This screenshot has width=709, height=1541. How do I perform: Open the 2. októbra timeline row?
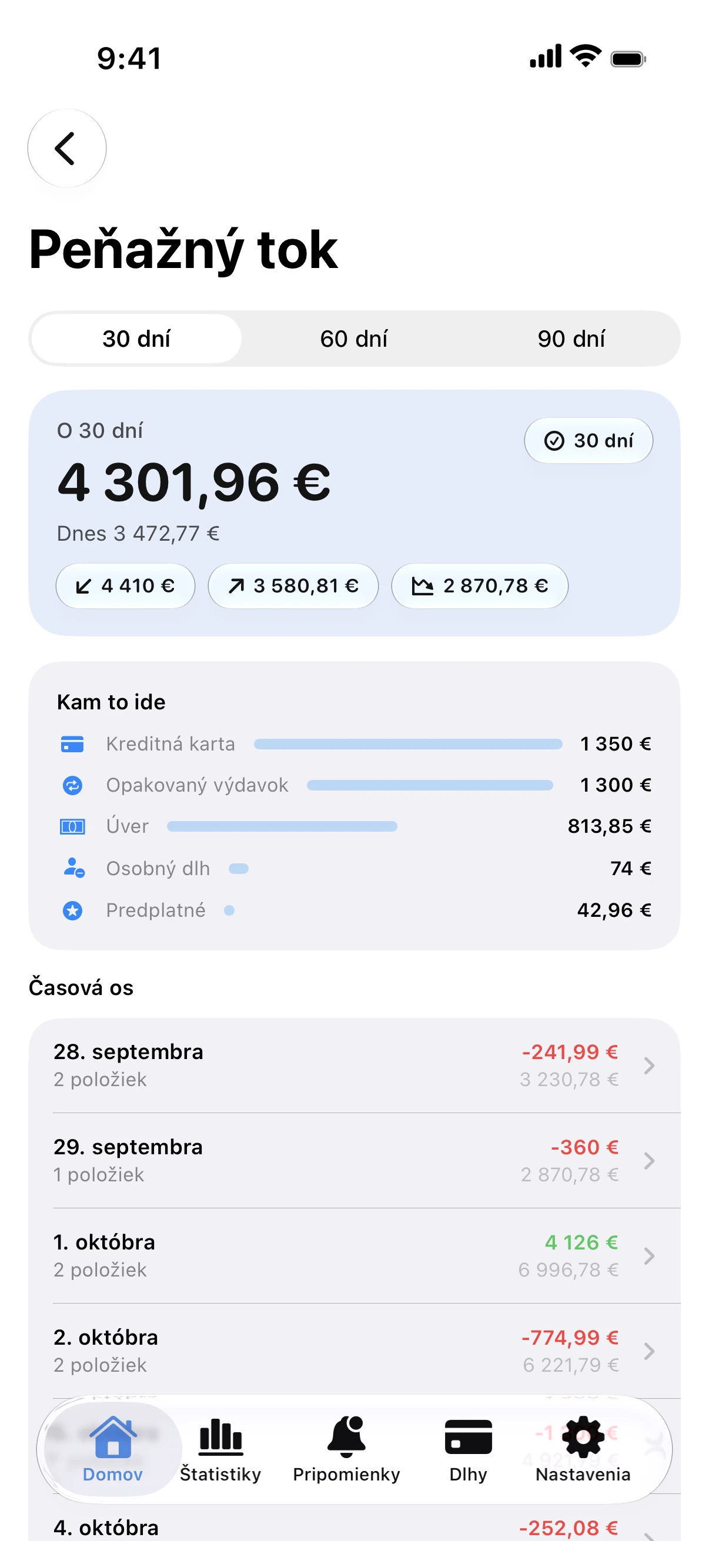(354, 1350)
